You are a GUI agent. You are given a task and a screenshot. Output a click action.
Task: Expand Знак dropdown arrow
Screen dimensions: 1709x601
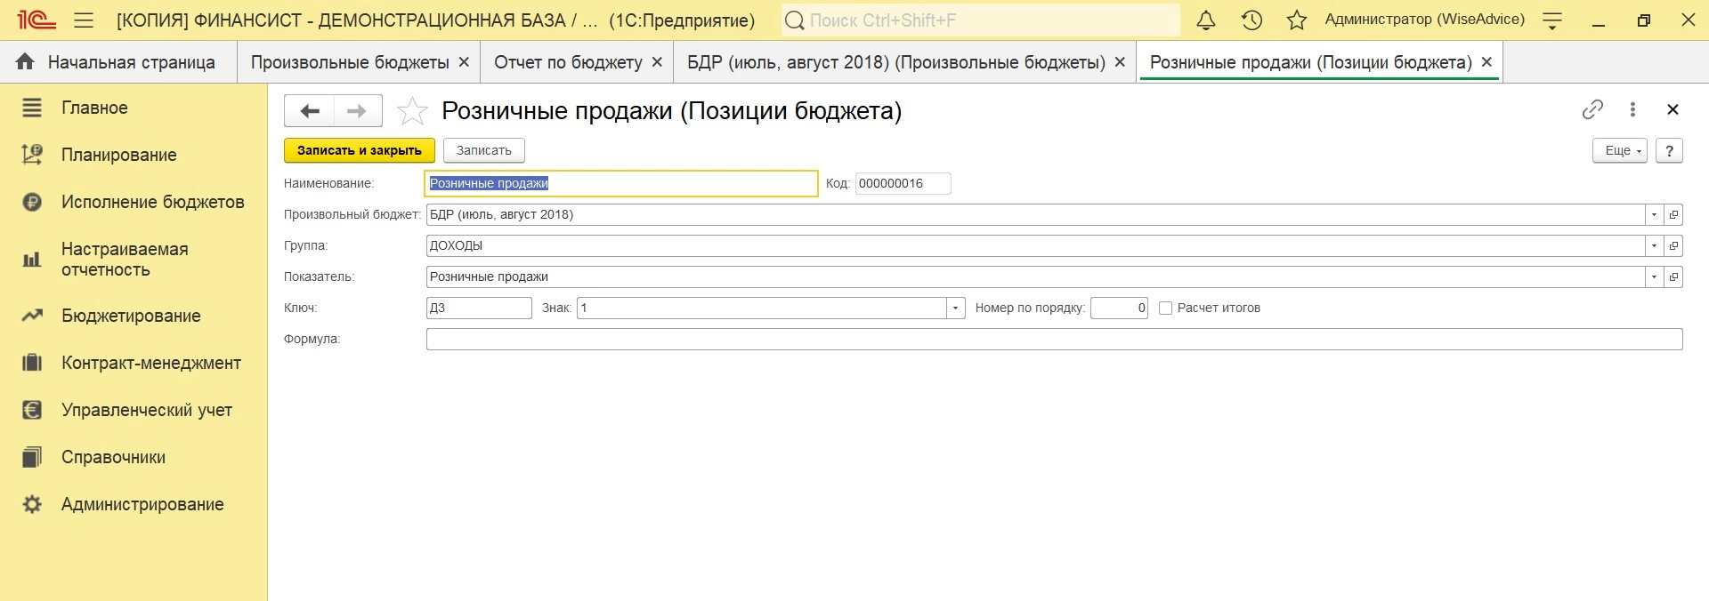[955, 308]
